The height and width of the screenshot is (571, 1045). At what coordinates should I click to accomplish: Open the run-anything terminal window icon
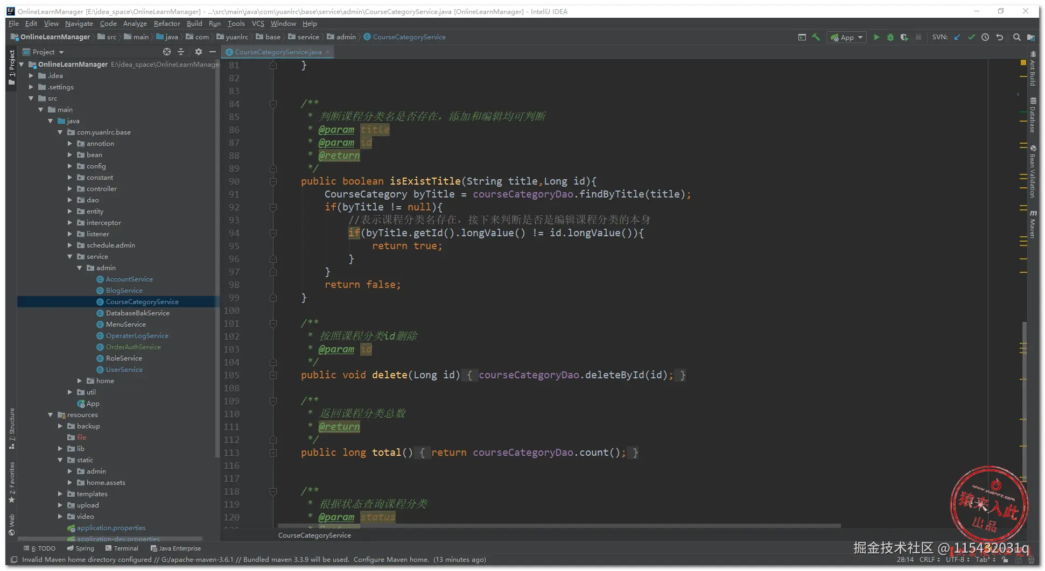pos(802,37)
